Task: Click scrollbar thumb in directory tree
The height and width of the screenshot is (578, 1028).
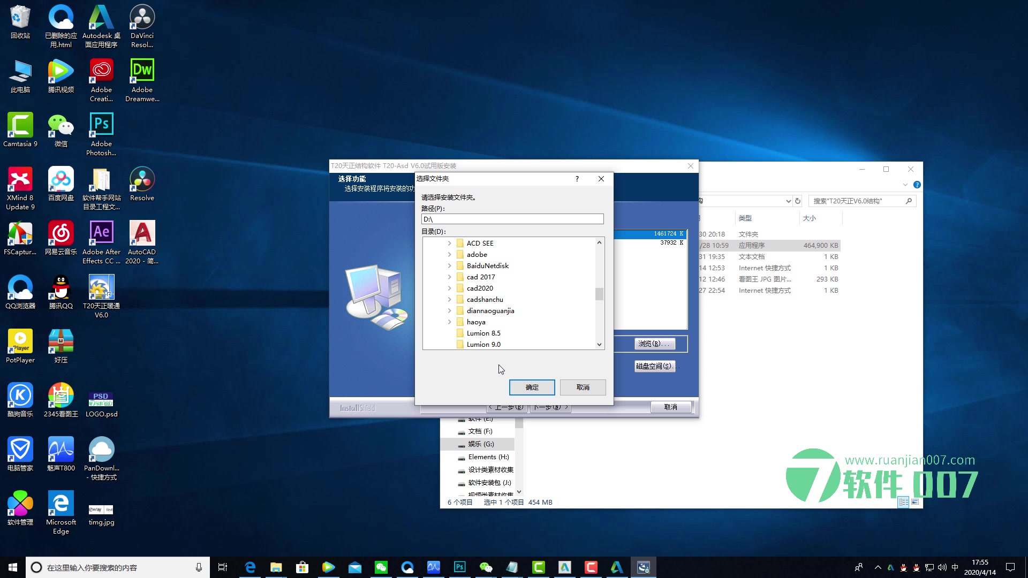Action: tap(599, 294)
